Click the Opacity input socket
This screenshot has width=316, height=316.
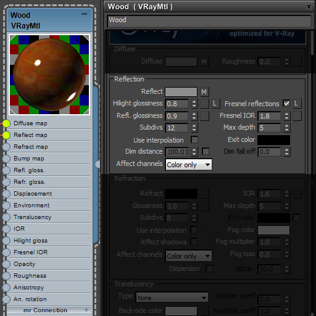point(6,264)
